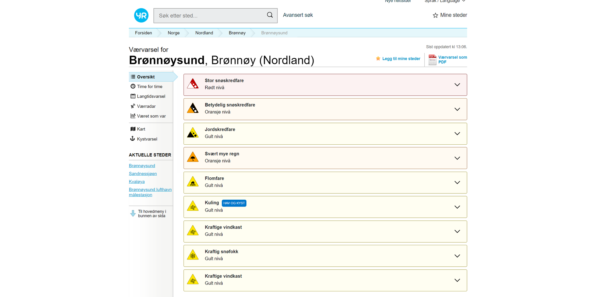Open the Langtidsvarsel menu item

click(151, 96)
